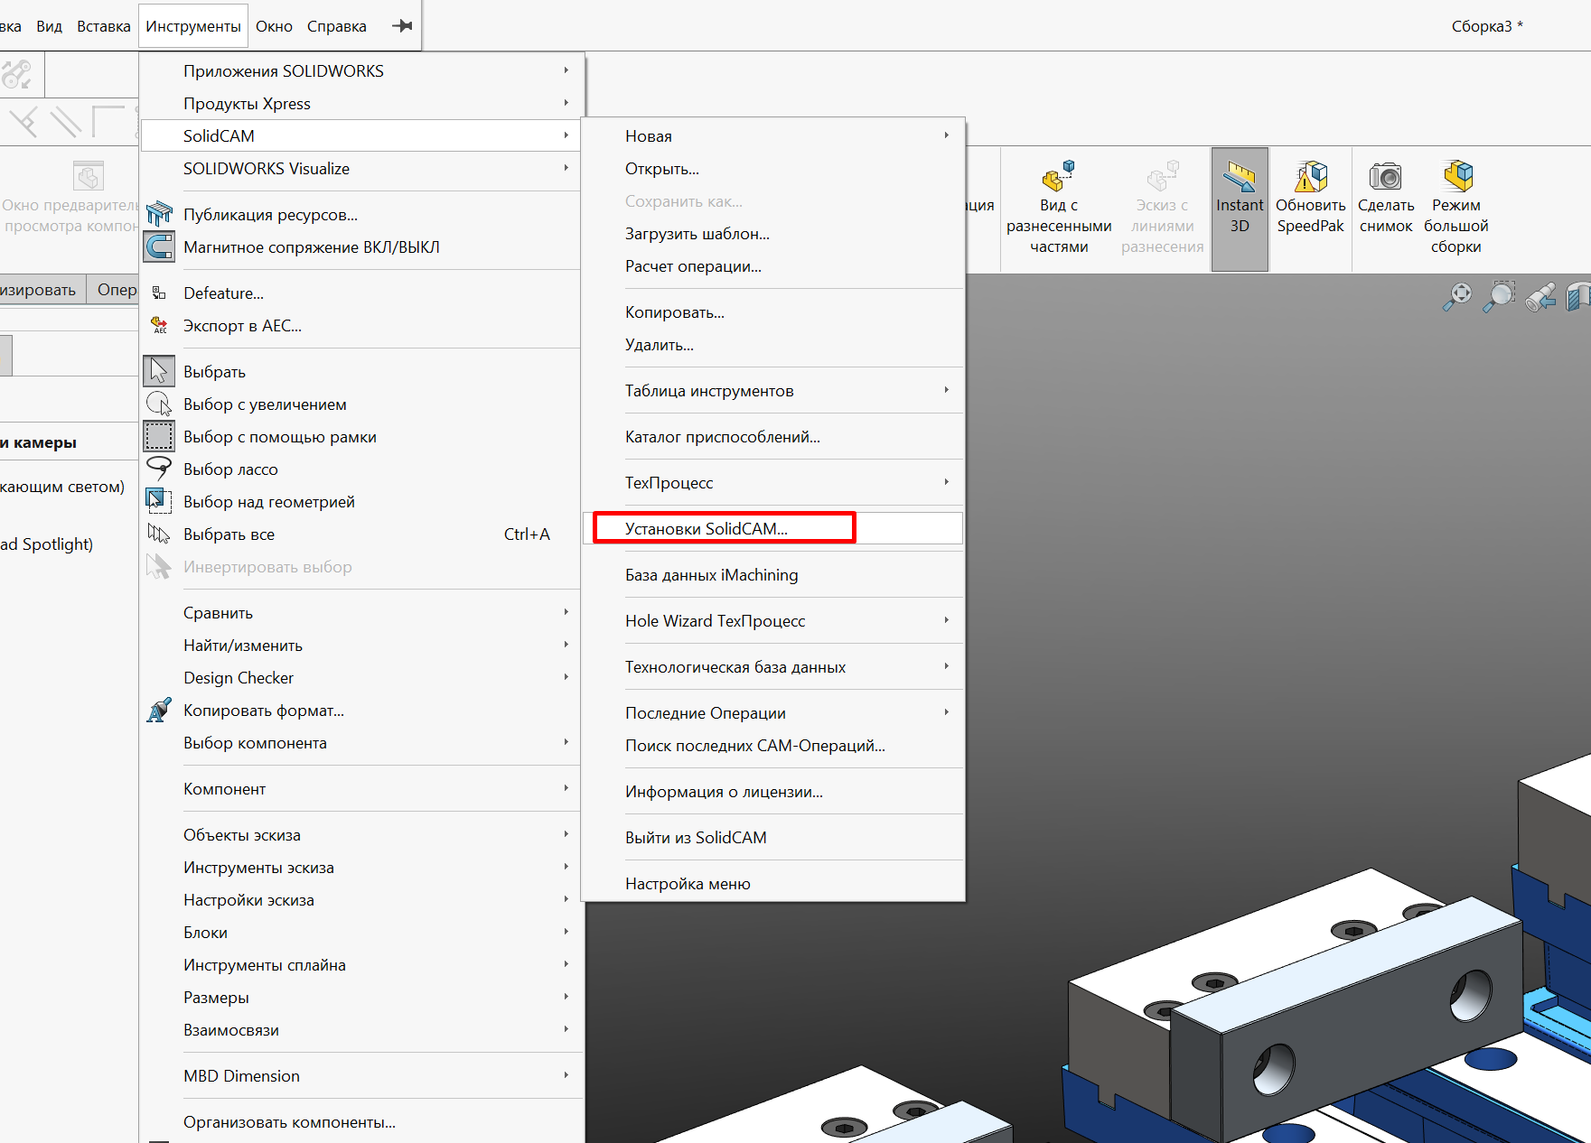This screenshot has height=1143, width=1591.
Task: Click Настройка меню item
Action: coord(773,884)
